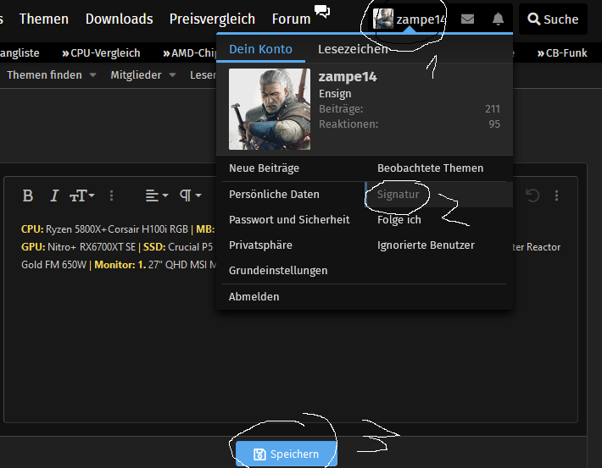Open the notifications bell
This screenshot has width=602, height=468.
pyautogui.click(x=498, y=19)
